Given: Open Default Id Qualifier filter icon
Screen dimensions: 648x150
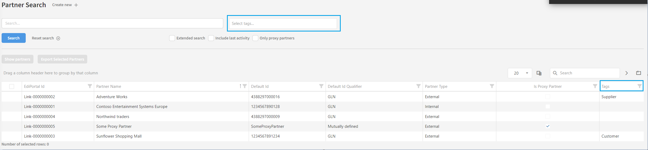Looking at the screenshot, I should click(x=418, y=86).
